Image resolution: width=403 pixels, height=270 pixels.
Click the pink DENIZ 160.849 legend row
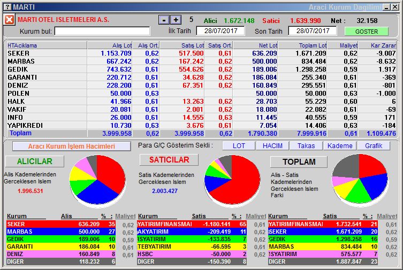click(x=61, y=254)
